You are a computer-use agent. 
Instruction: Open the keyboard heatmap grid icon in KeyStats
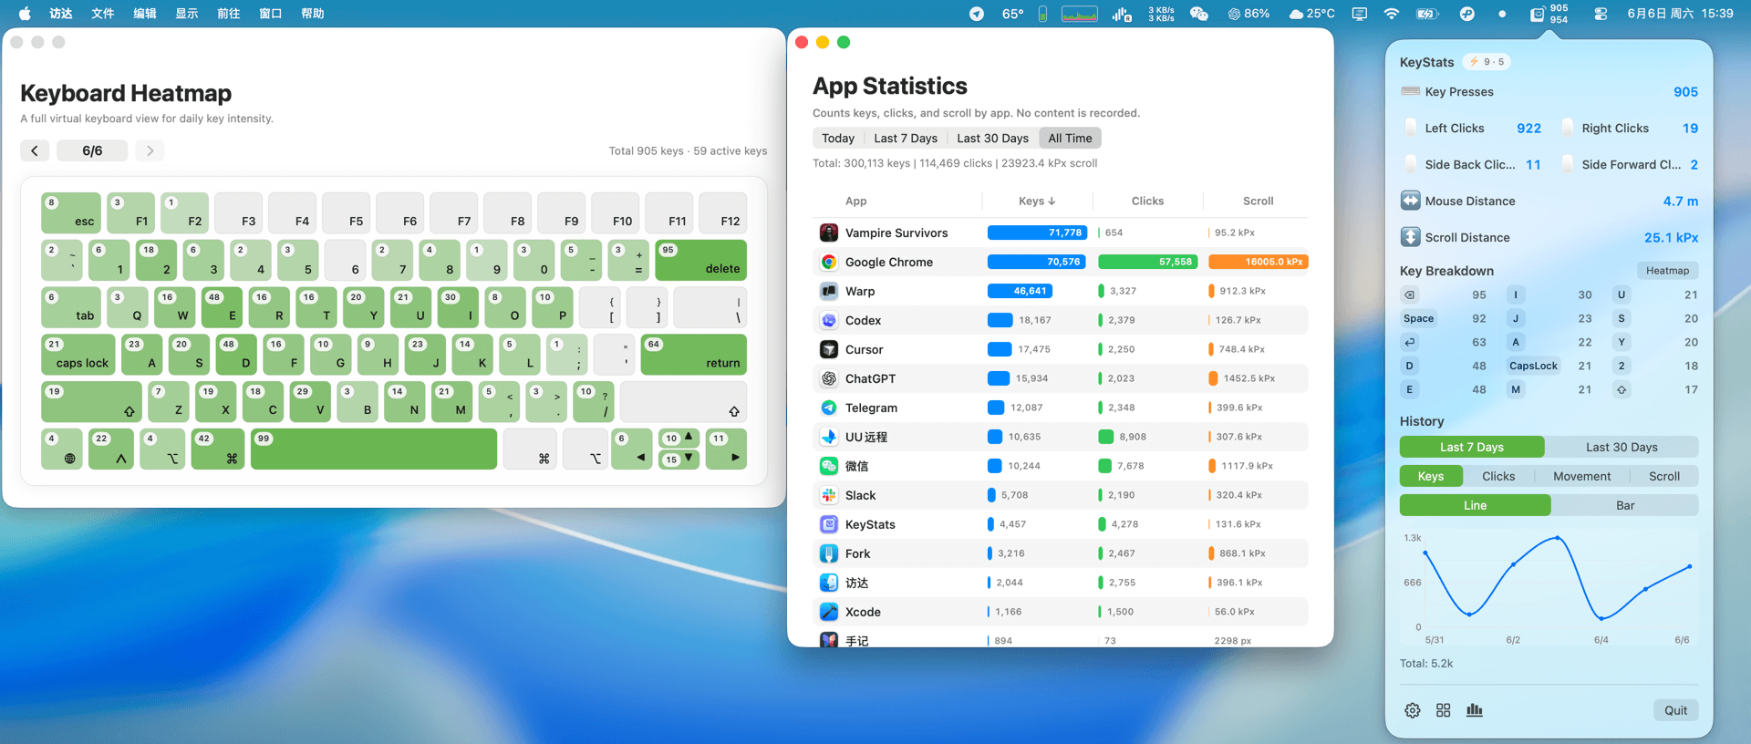tap(1444, 710)
